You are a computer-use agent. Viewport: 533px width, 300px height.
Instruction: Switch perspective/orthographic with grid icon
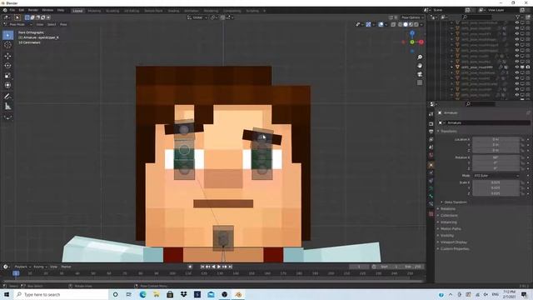[x=420, y=82]
